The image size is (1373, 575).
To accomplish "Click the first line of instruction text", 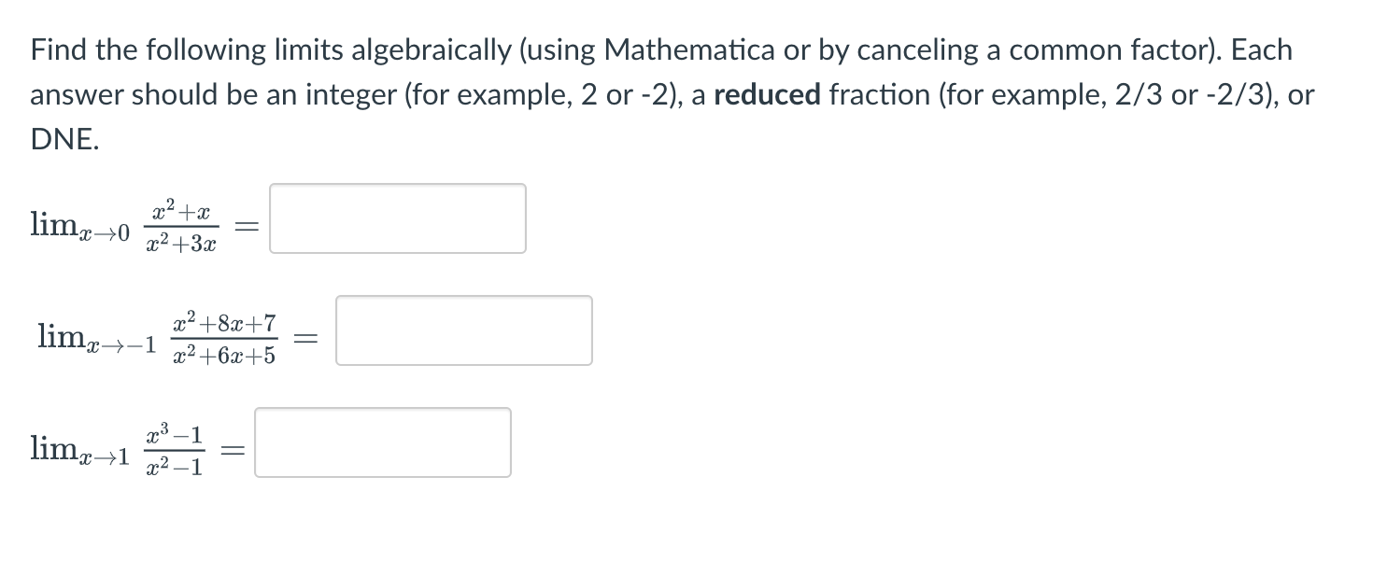I will [654, 49].
